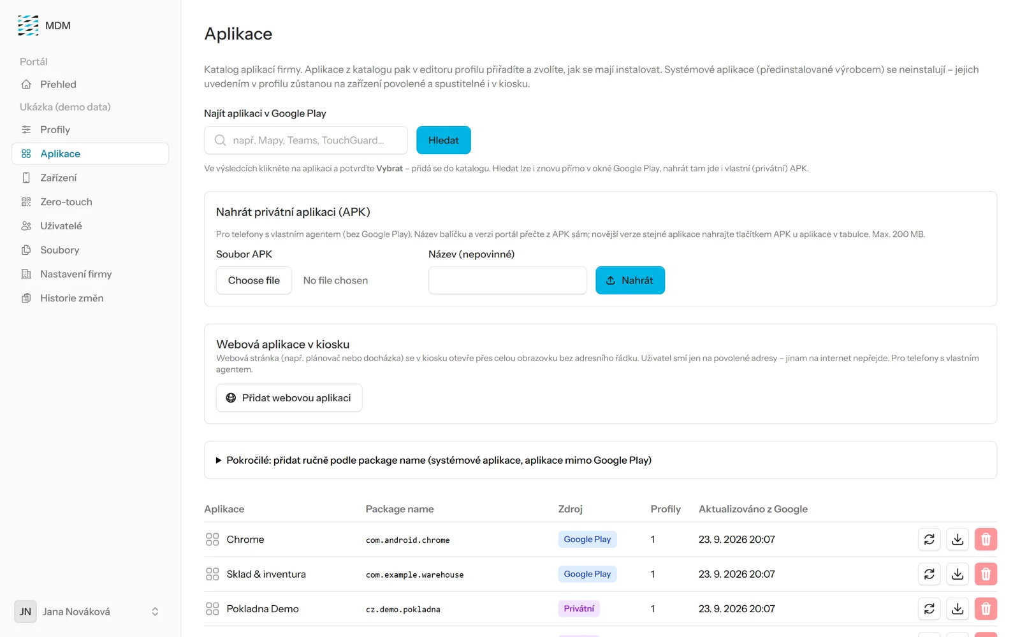Select Aplikace in the sidebar
Image resolution: width=1020 pixels, height=637 pixels.
pyautogui.click(x=90, y=154)
